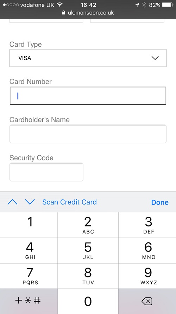
Task: Tap the location services arrow icon
Action: point(137,5)
